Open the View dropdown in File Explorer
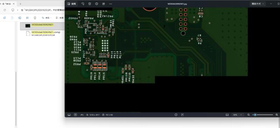This screenshot has width=280, height=128. (60, 18)
